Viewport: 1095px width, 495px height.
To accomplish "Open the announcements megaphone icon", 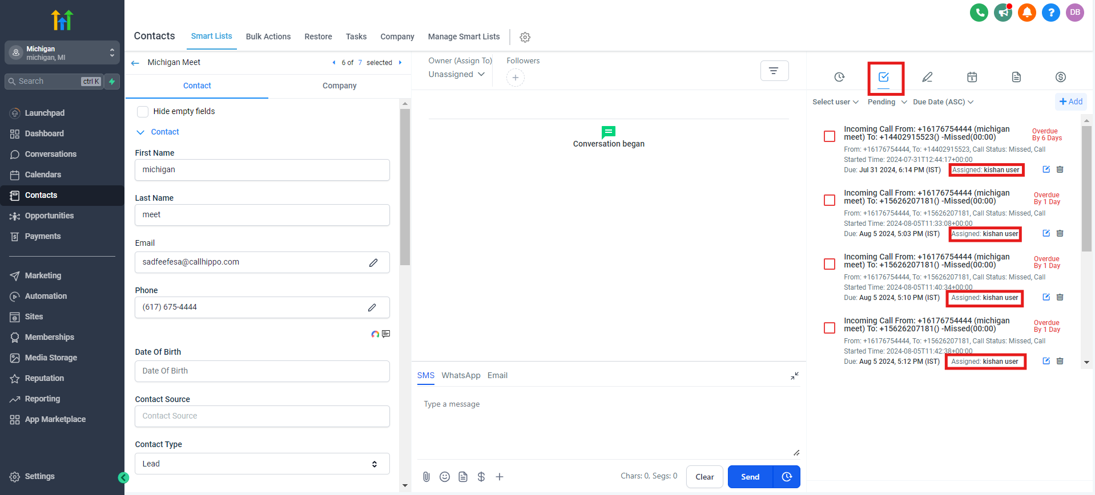I will click(1003, 13).
